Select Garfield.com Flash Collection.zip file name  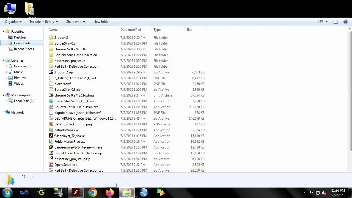pos(78,153)
